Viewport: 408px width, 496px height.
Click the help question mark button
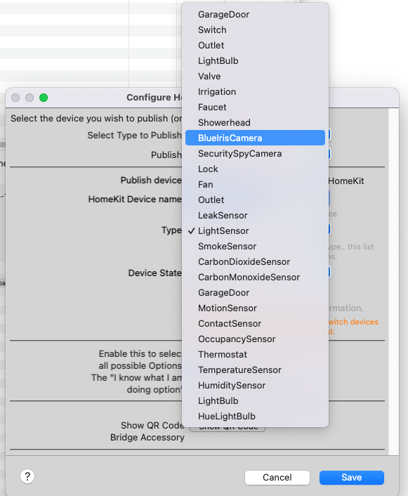point(27,476)
